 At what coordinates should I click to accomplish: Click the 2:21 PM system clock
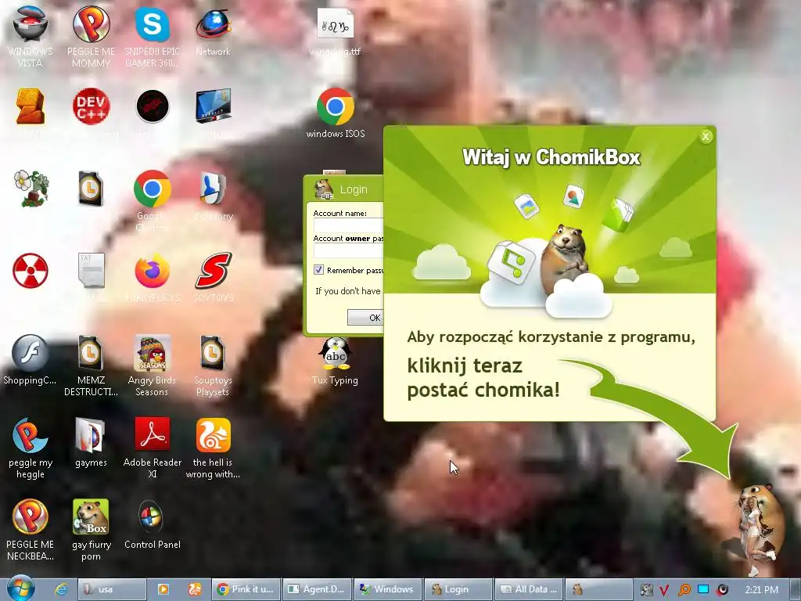[x=762, y=589]
